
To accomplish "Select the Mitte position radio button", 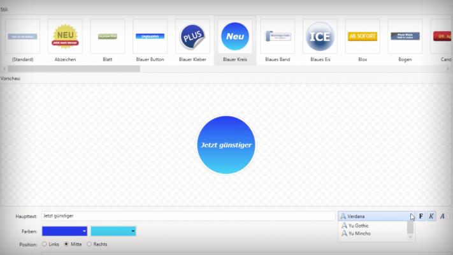I will pos(66,244).
